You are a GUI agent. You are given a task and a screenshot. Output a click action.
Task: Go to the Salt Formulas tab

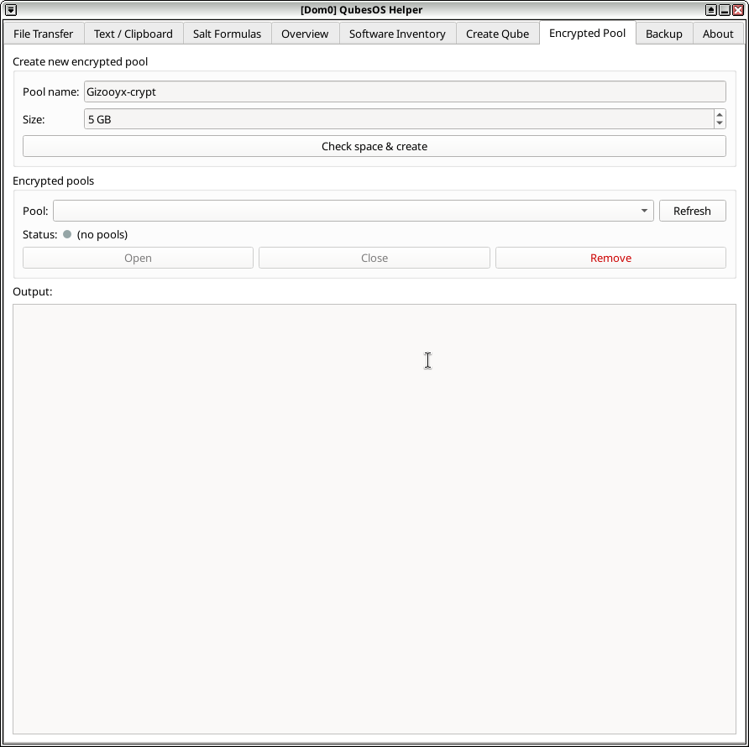[x=227, y=34]
